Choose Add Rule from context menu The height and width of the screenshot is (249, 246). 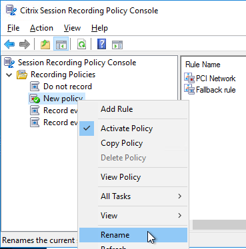point(133,109)
